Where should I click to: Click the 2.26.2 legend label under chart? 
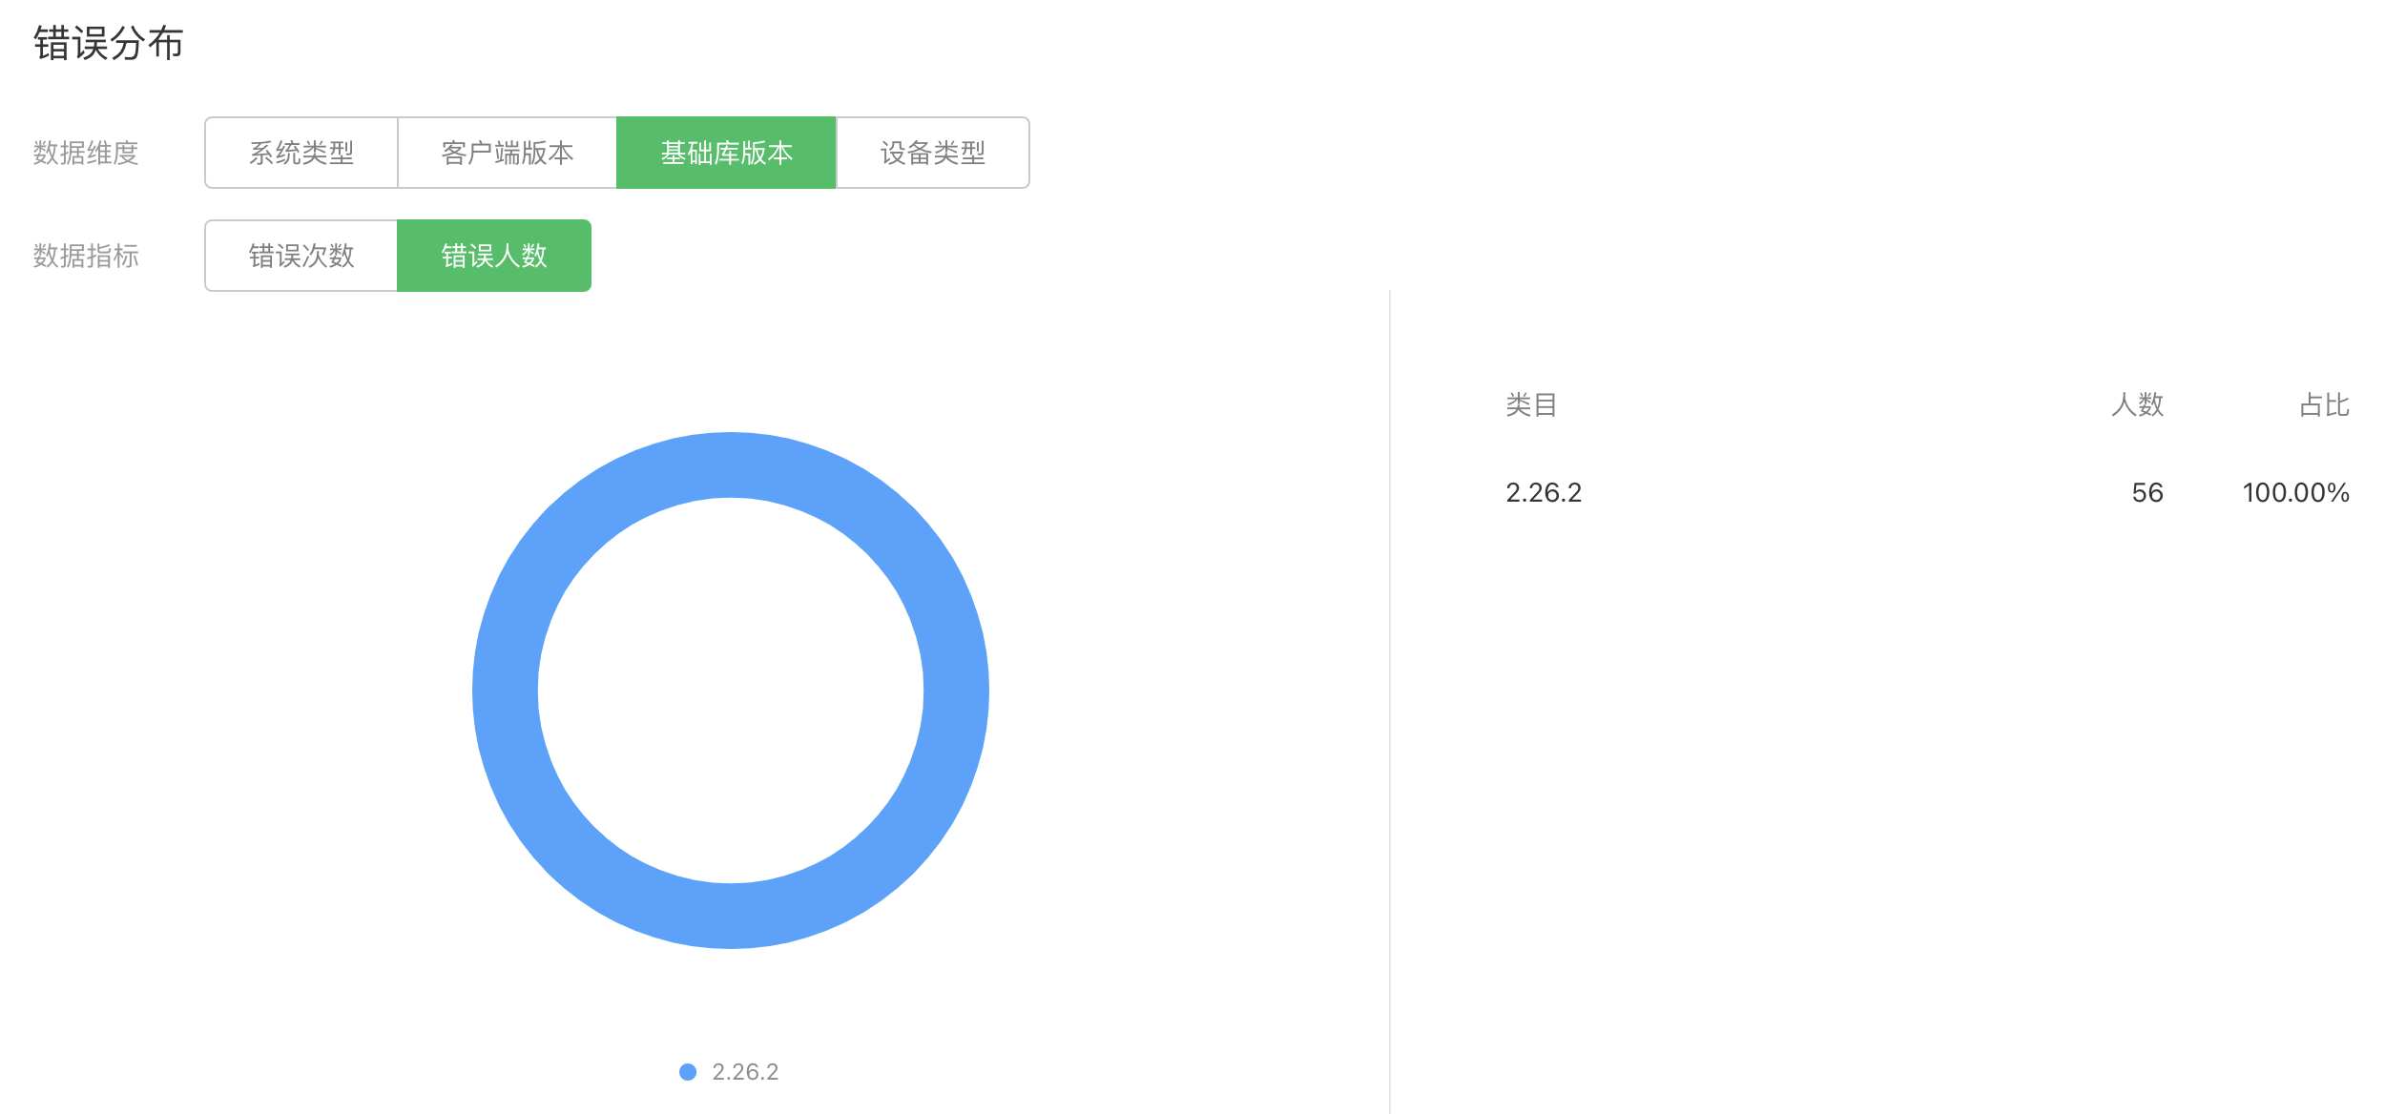[745, 1072]
